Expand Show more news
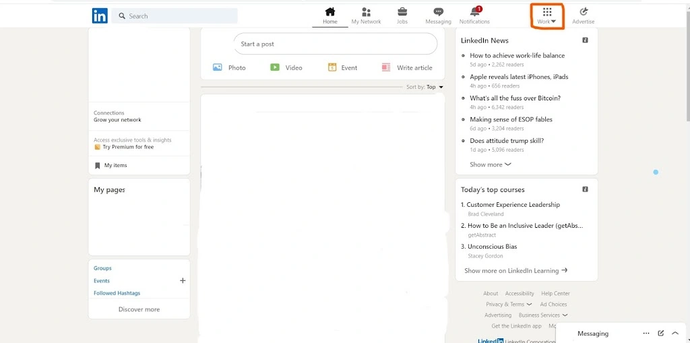Image resolution: width=690 pixels, height=343 pixels. pyautogui.click(x=491, y=164)
